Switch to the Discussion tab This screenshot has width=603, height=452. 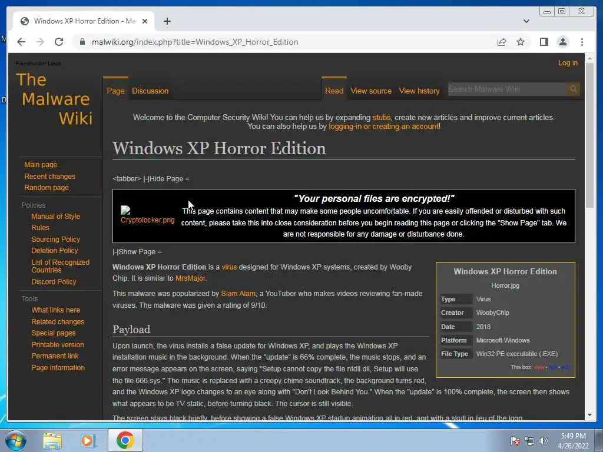click(x=150, y=91)
